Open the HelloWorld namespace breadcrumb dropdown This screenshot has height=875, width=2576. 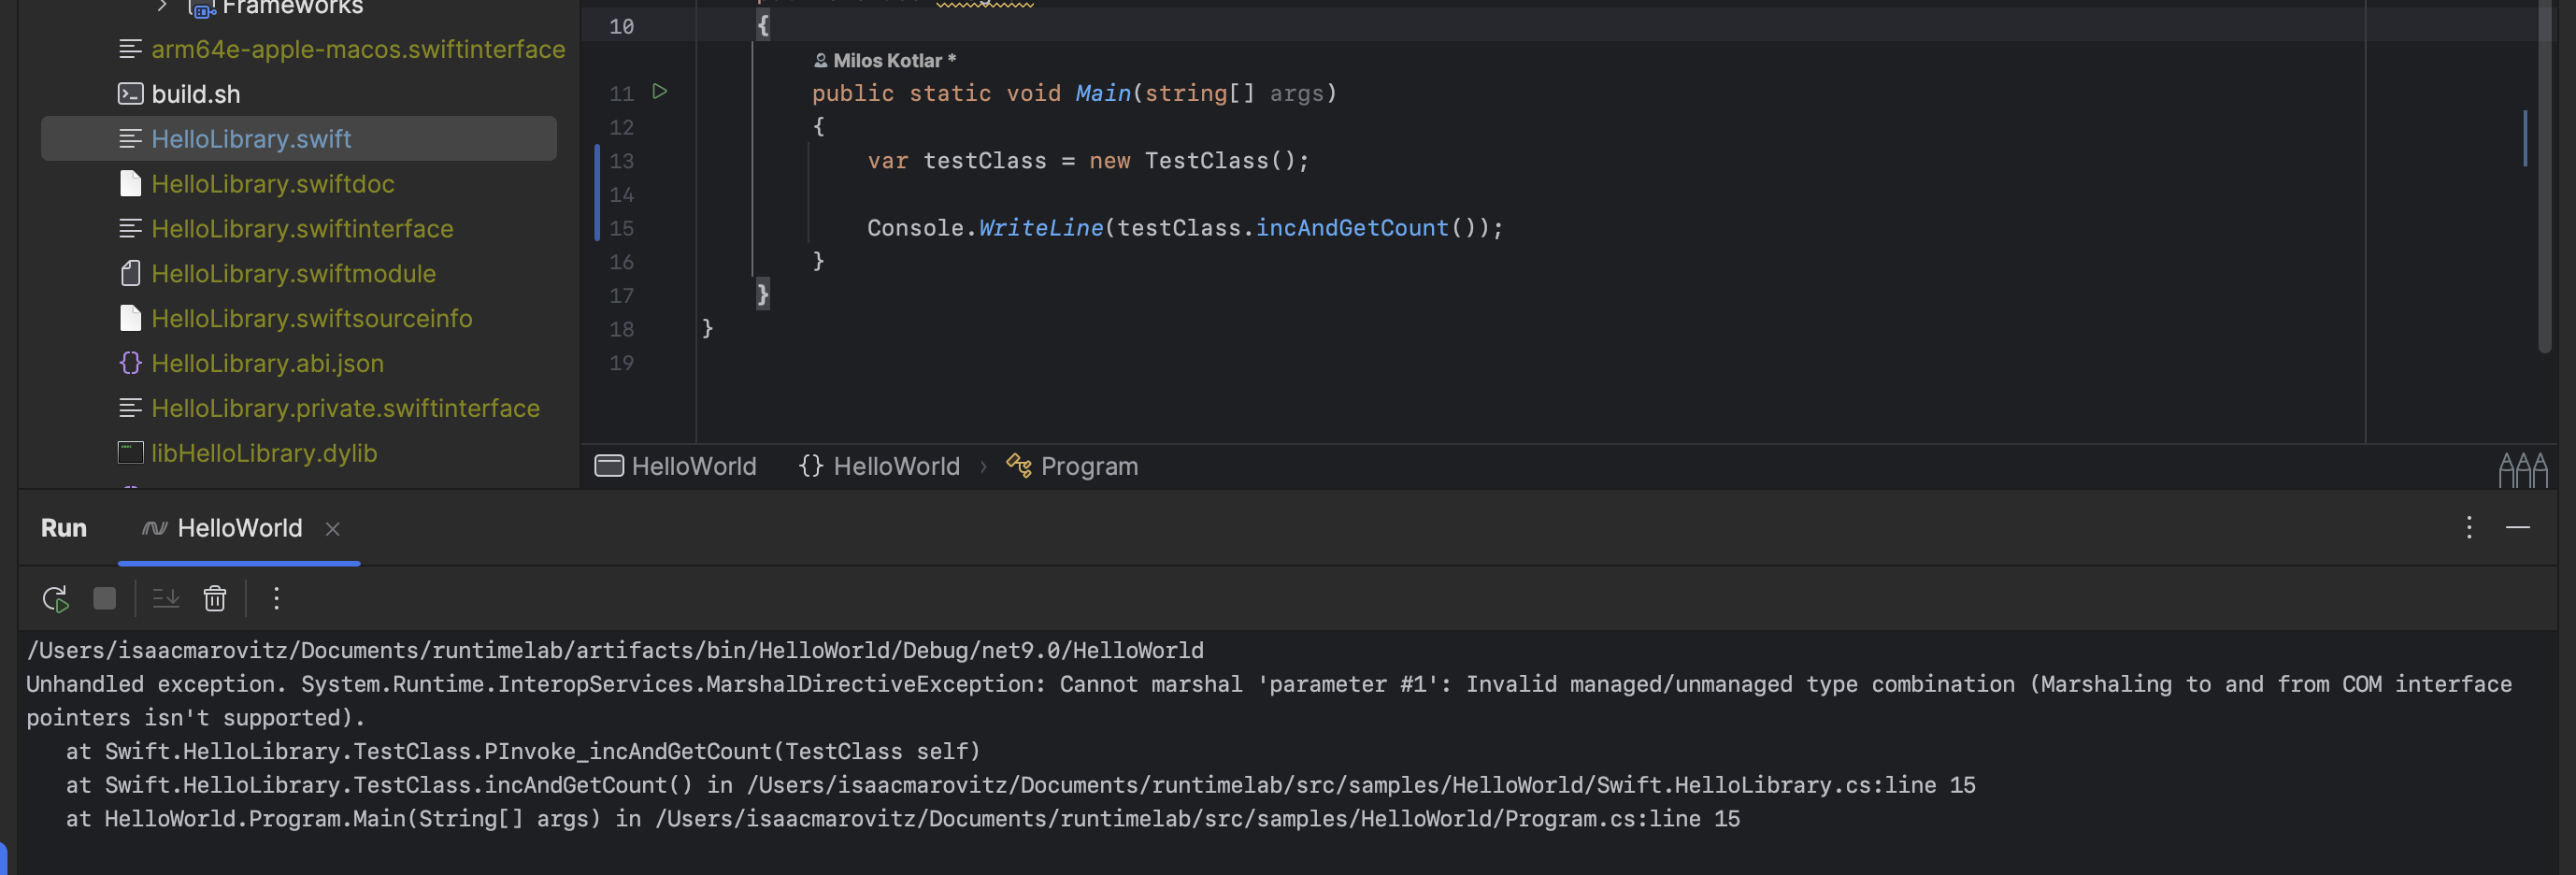896,466
